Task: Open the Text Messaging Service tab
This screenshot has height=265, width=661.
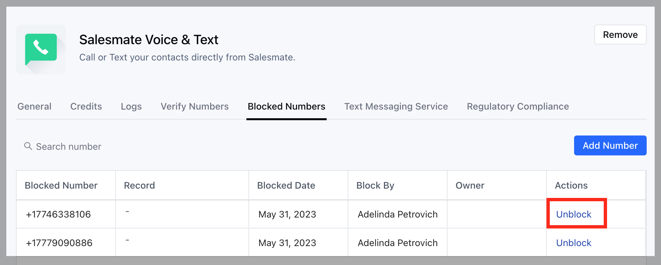Action: click(x=396, y=106)
